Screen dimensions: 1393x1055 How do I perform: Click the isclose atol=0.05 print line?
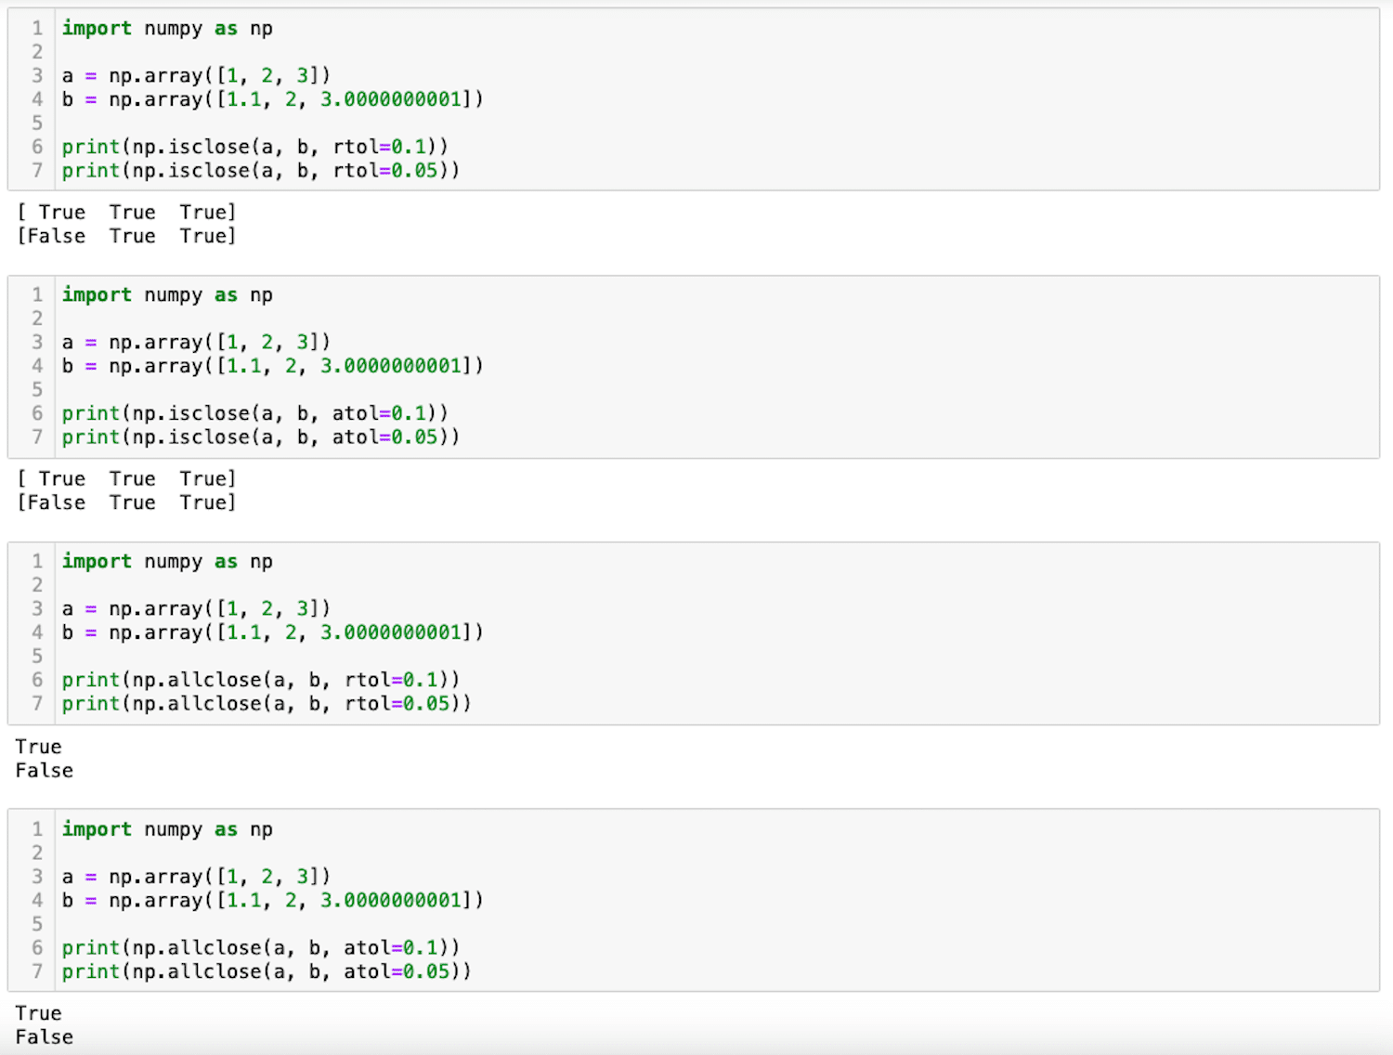tap(260, 437)
